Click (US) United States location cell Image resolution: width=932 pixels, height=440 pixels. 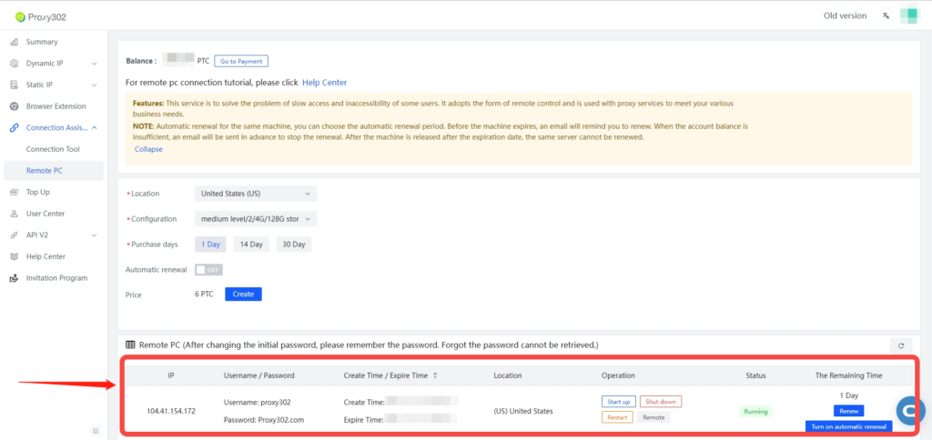tap(523, 411)
